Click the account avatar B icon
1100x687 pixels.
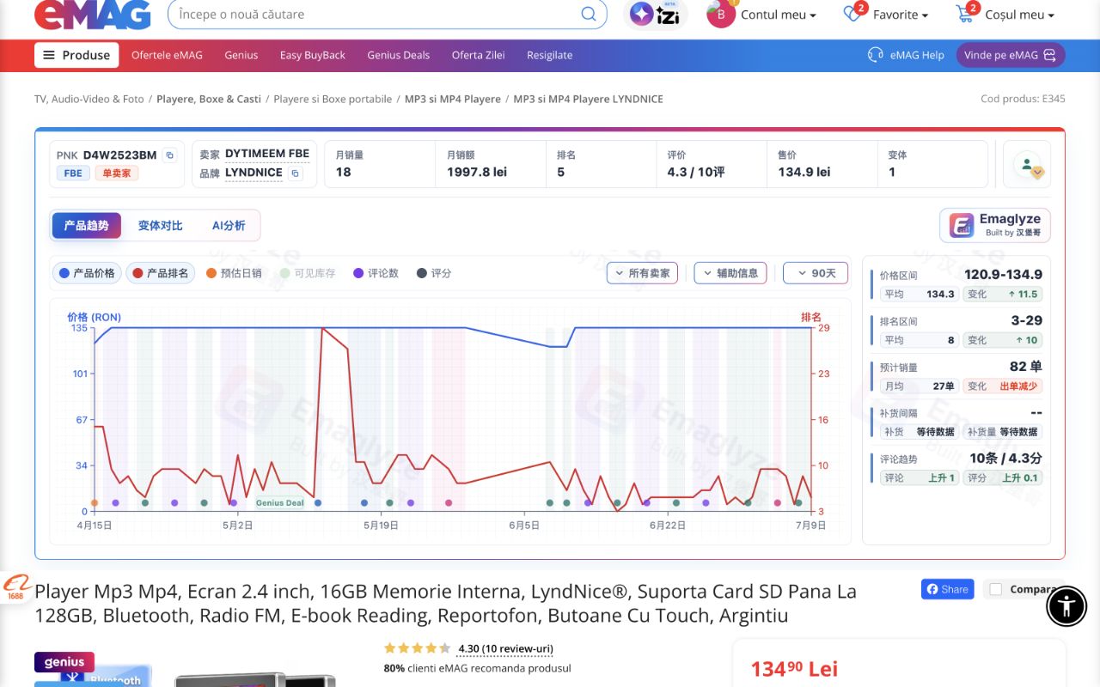[x=721, y=15]
